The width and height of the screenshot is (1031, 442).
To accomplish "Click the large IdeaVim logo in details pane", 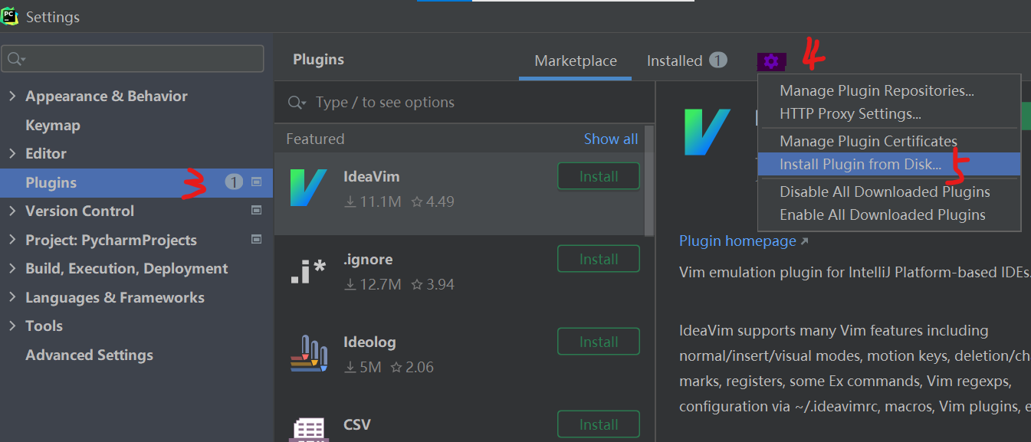I will (x=706, y=132).
